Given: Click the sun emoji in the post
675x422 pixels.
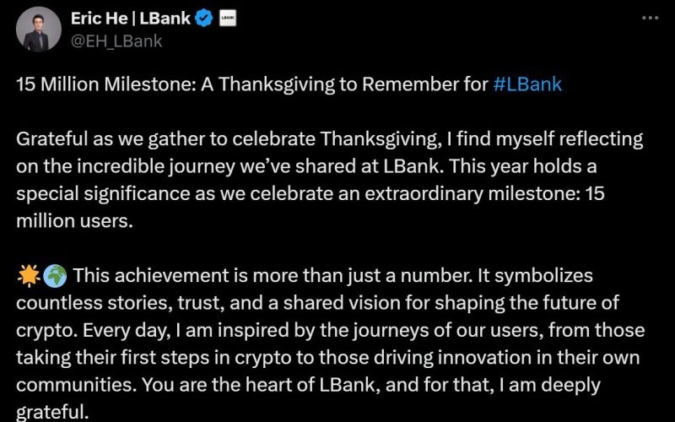Looking at the screenshot, I should (x=28, y=276).
